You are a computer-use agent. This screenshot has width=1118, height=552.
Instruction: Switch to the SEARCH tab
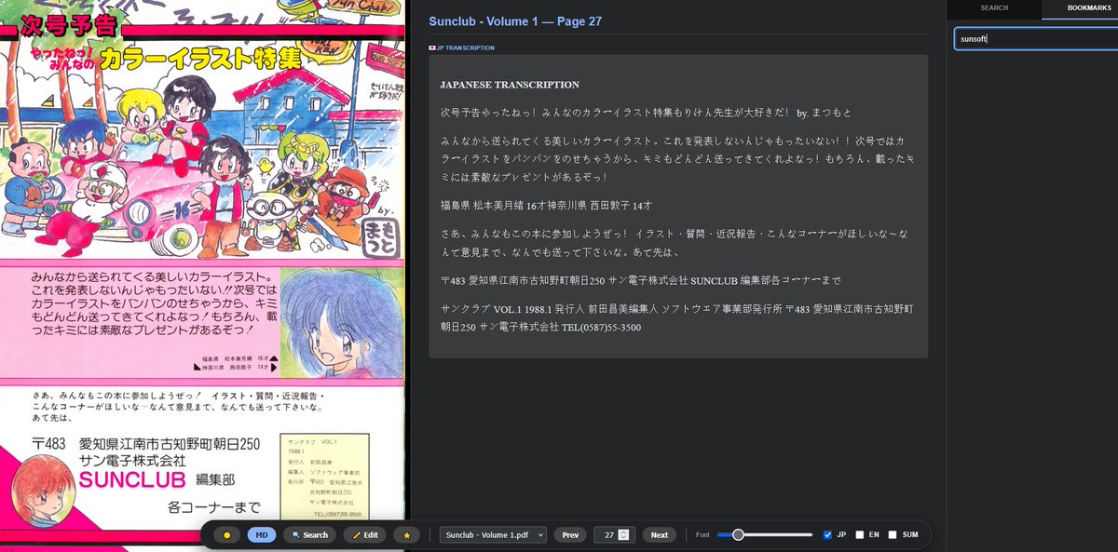994,8
